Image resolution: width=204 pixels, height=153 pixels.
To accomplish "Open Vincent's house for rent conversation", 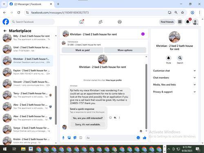I will [27, 84].
